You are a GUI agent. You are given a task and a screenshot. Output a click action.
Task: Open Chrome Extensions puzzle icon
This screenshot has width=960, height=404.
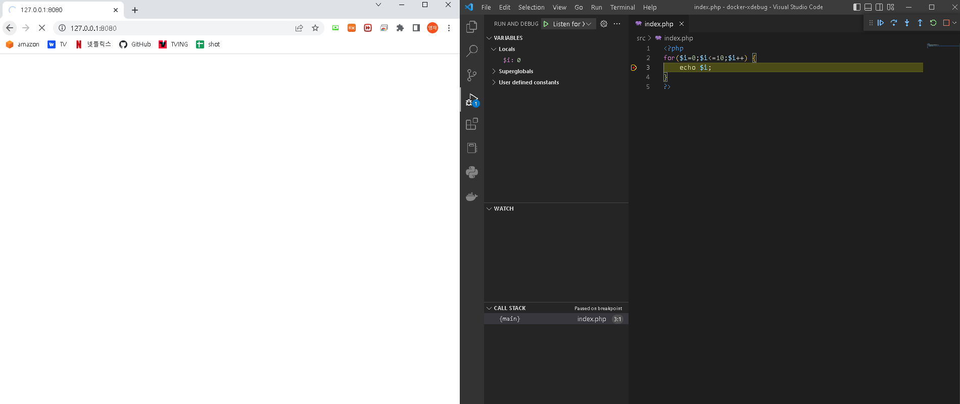(400, 28)
